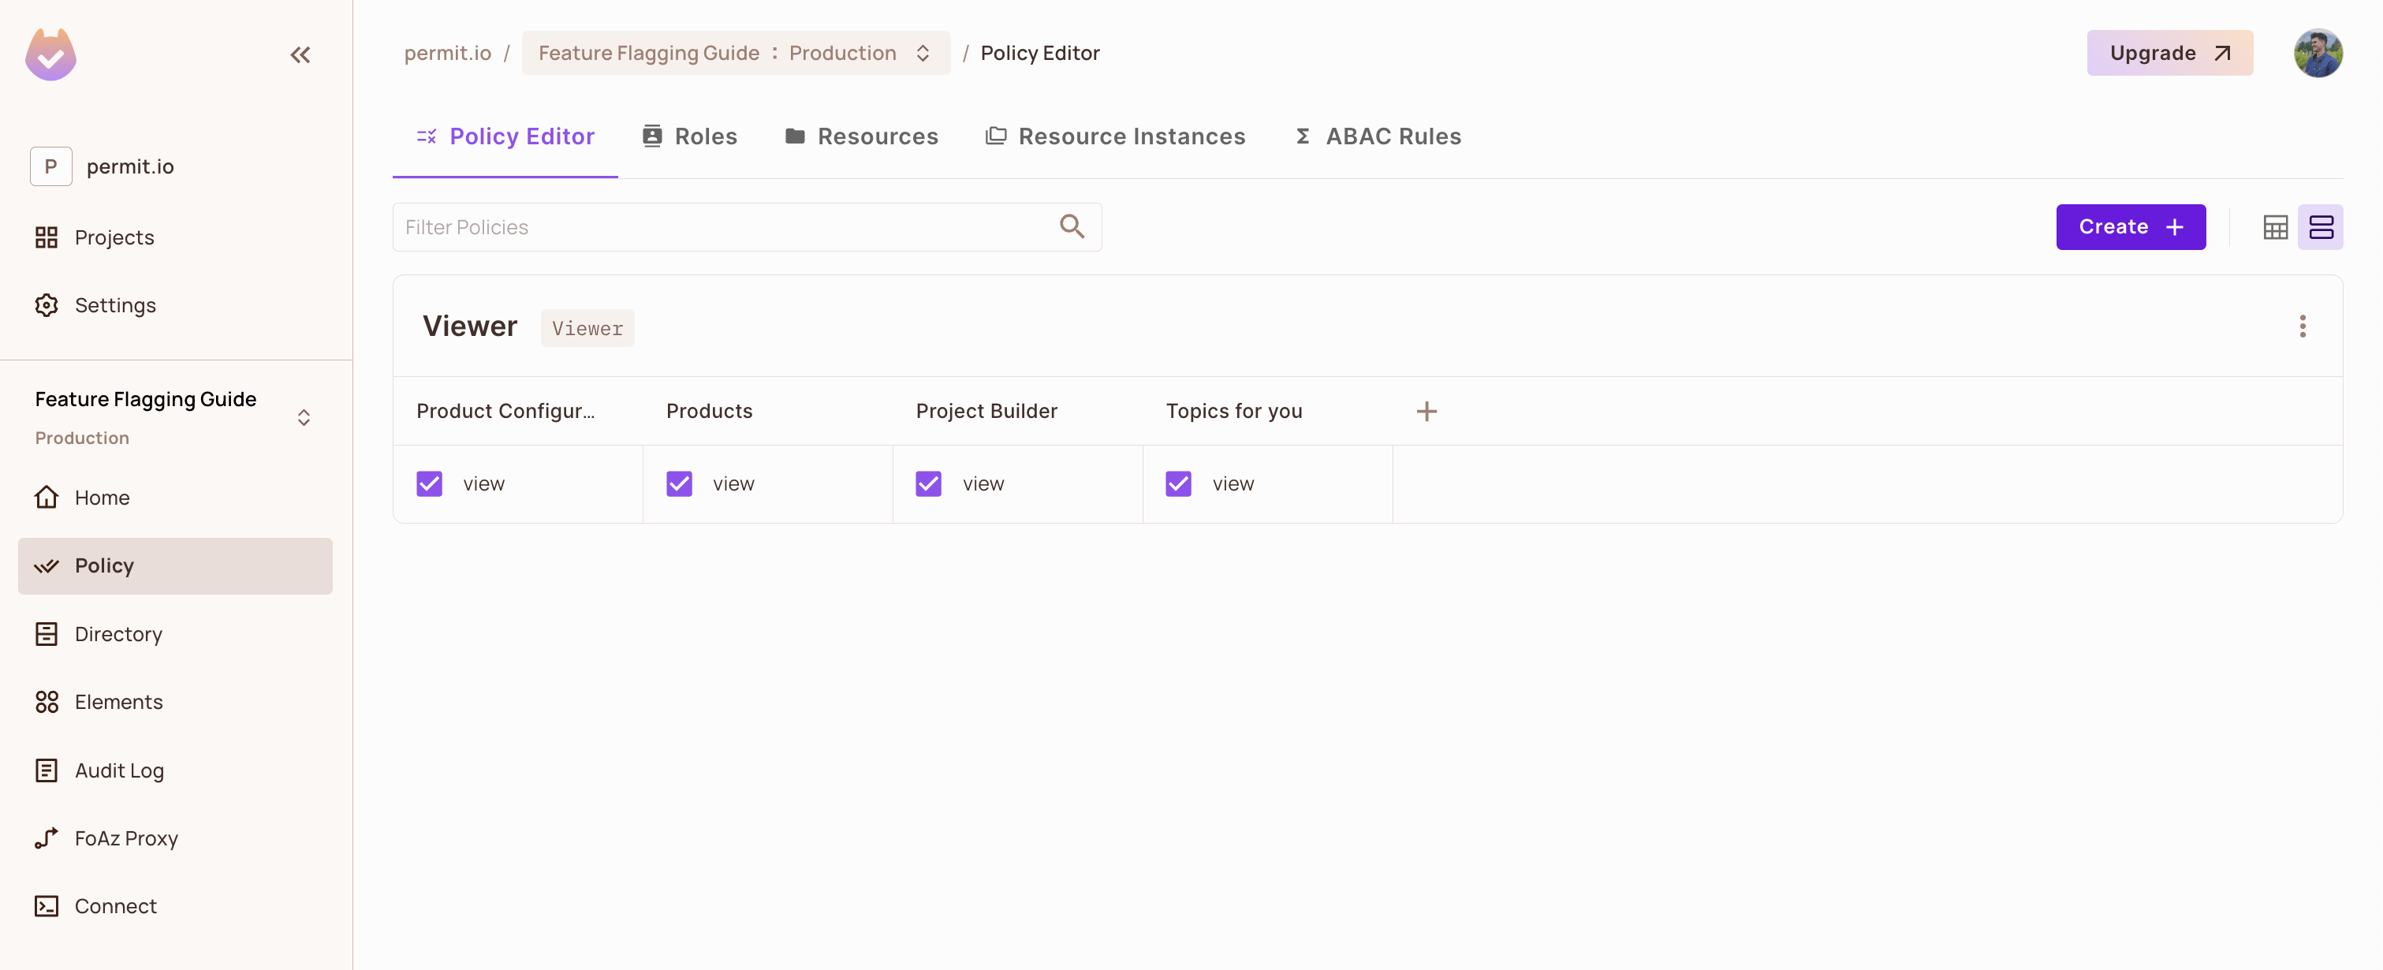This screenshot has height=970, width=2383.
Task: Select the Directory sidebar item
Action: point(118,634)
